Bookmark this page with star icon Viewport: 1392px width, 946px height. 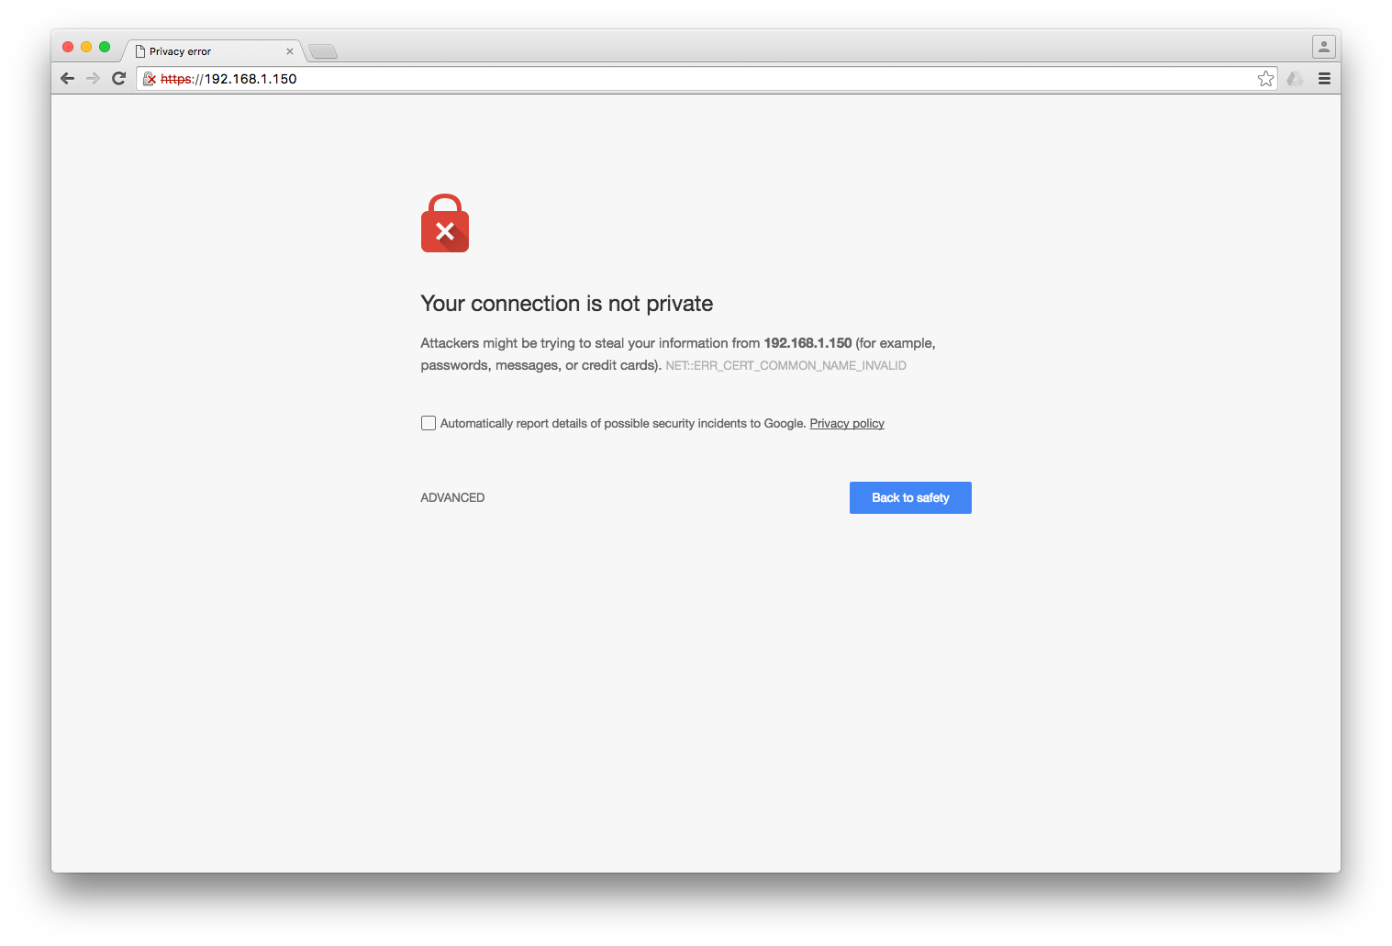pyautogui.click(x=1265, y=79)
